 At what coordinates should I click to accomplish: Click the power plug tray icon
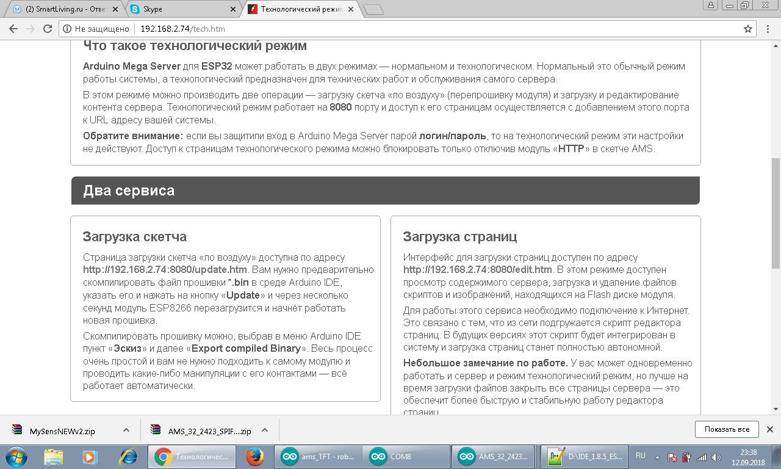click(x=686, y=457)
